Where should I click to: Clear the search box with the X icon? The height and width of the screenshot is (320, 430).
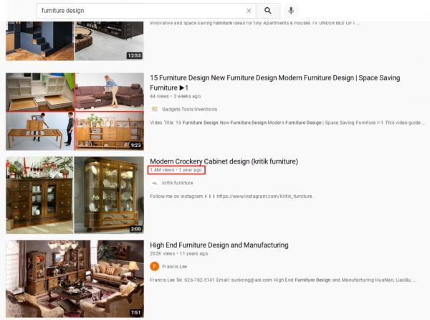click(249, 11)
